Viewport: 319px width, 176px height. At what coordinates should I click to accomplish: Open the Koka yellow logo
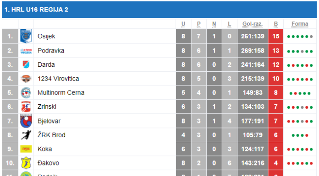[26, 149]
